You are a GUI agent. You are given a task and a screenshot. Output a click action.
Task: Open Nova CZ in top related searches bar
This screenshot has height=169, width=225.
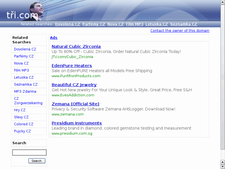pyautogui.click(x=115, y=24)
